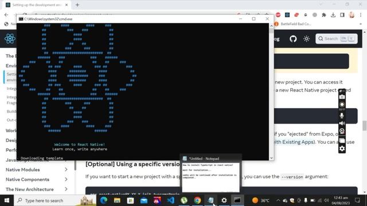Switch to Notepad from taskbar
Screen dimensions: 367x206
tap(210, 200)
